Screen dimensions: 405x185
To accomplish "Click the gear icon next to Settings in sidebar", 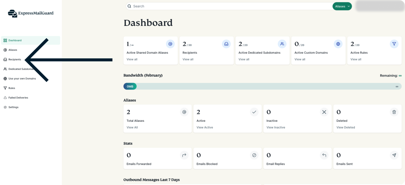I will pos(5,107).
